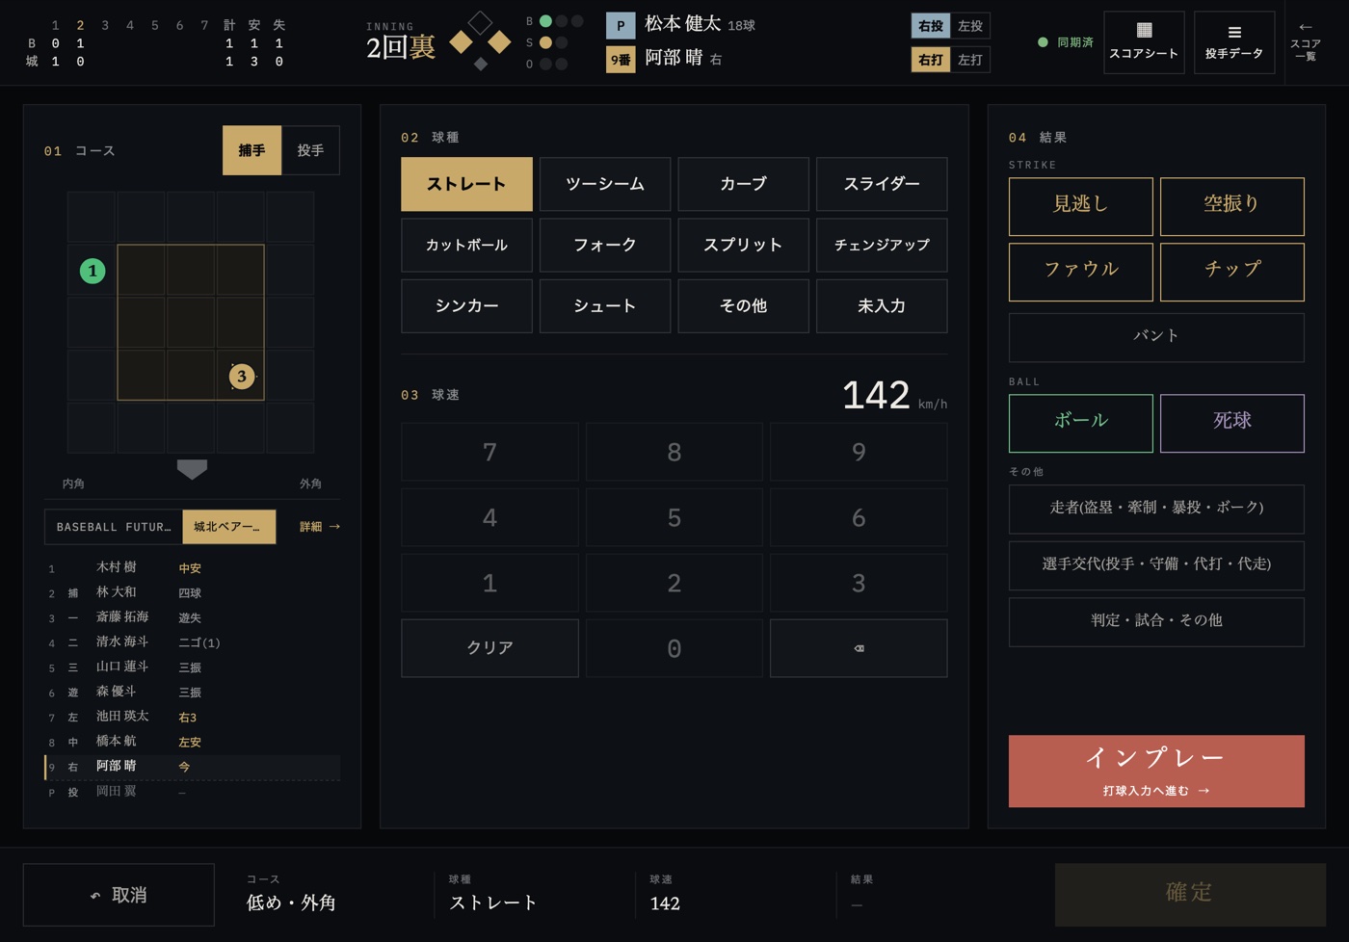
Task: Choose チェンジアップ pitch type
Action: 882,246
